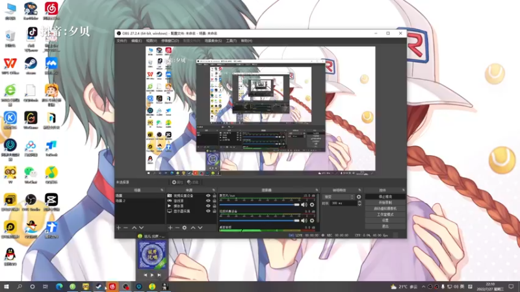Viewport: 520px width, 292px height.
Task: Pop out the Audio Mixer dock
Action: 317,190
